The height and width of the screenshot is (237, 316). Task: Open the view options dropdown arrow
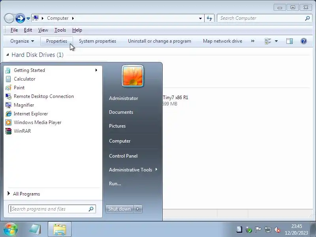click(276, 41)
